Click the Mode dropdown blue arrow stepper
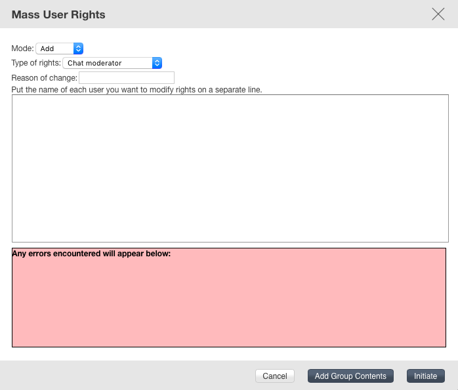 pos(78,49)
